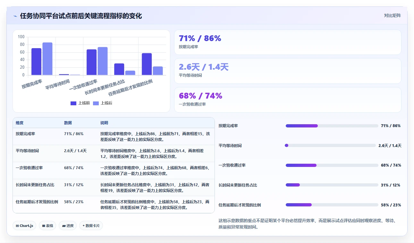
Task: Click the 上线后 bar for 按期完成率
Action: coord(47,59)
